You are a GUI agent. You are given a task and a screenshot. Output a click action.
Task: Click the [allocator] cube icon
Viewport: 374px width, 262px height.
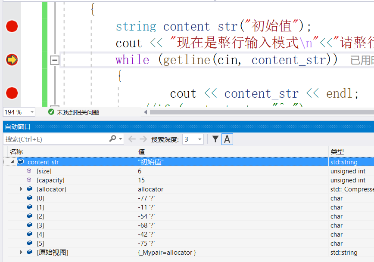pyautogui.click(x=29, y=189)
